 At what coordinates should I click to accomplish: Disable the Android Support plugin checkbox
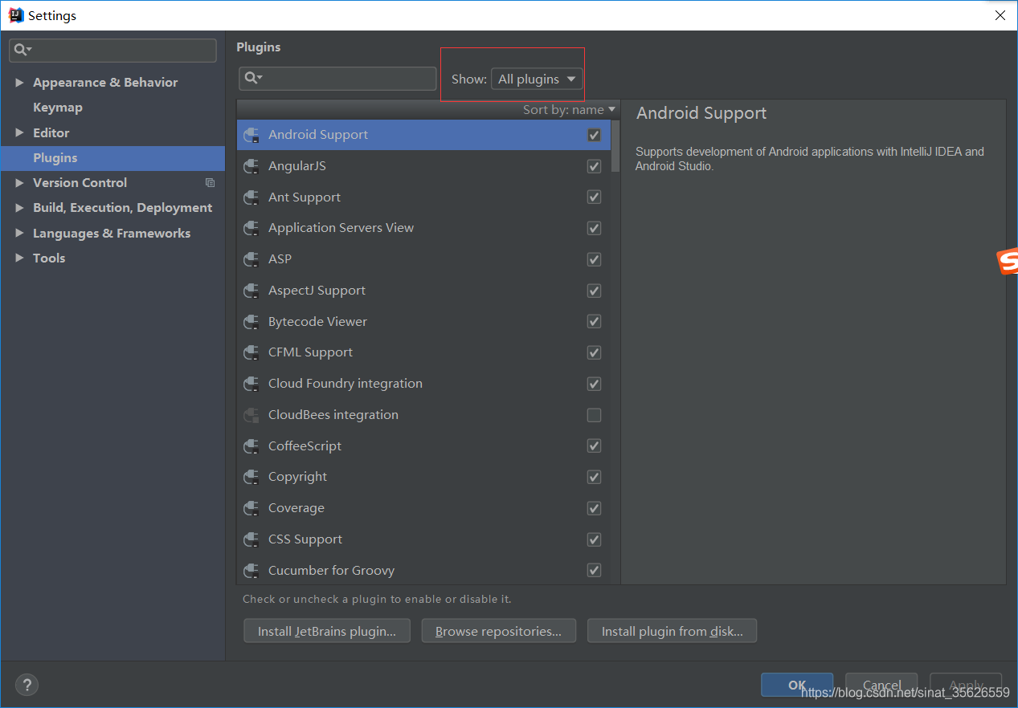[x=594, y=135]
